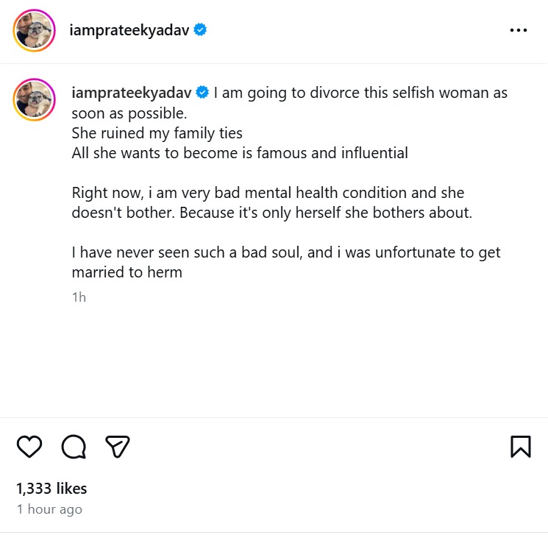Click the profile avatar beside the caption
The width and height of the screenshot is (548, 535).
tap(35, 99)
